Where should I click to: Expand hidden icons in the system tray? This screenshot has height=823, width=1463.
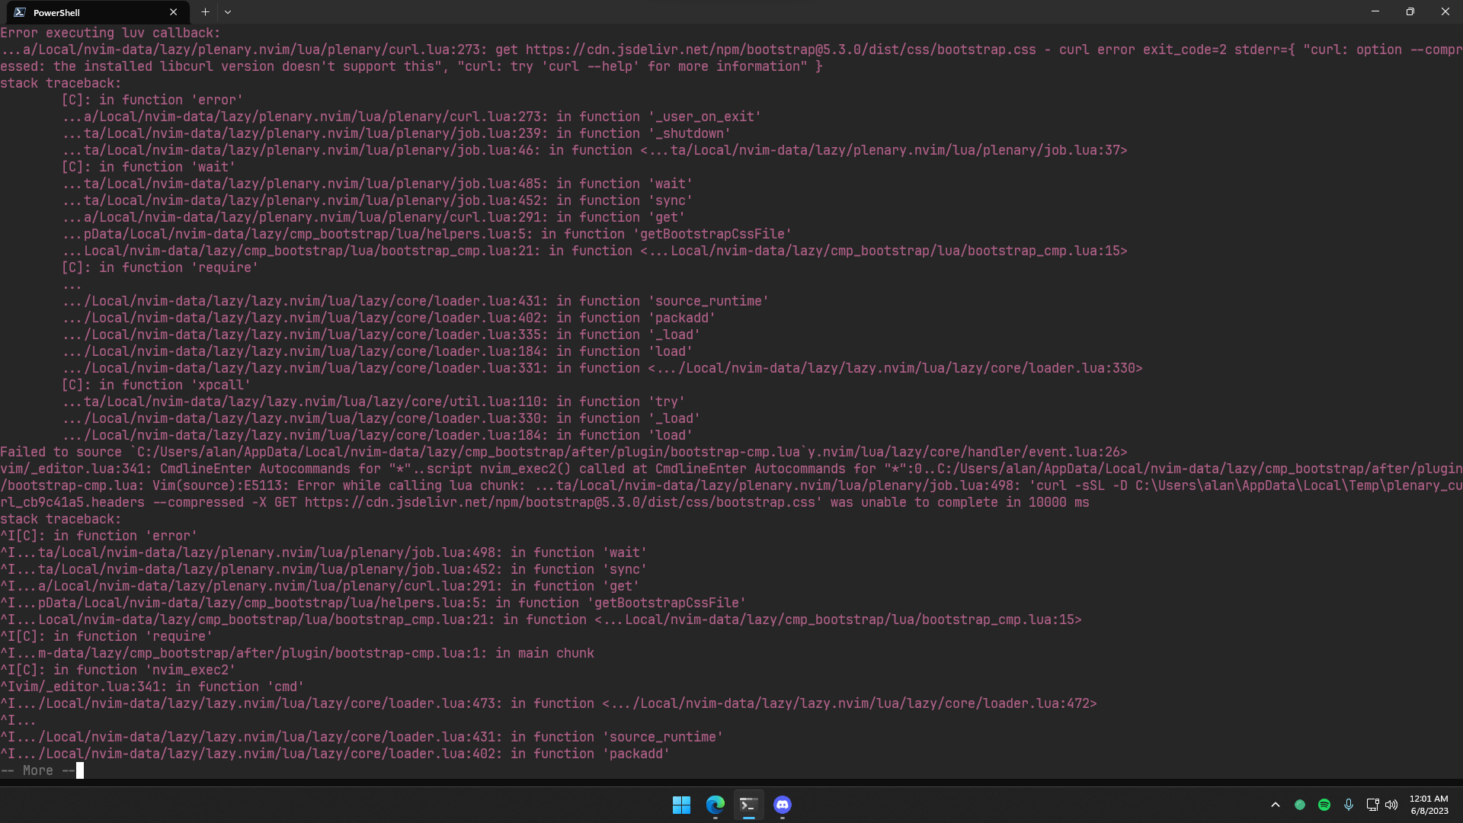click(x=1275, y=805)
